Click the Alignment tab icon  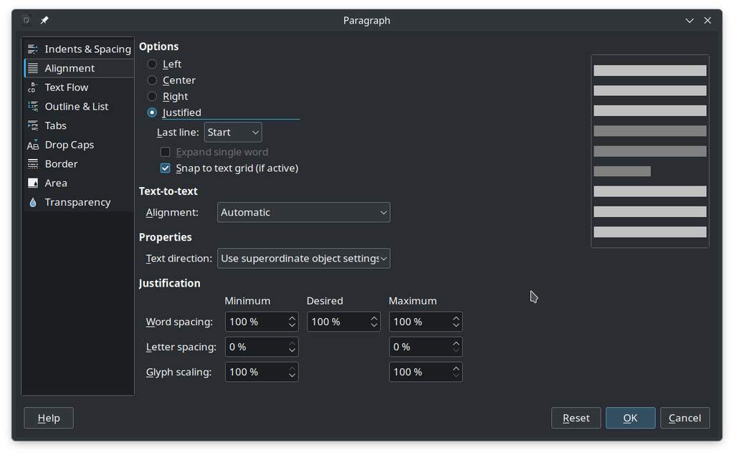33,68
